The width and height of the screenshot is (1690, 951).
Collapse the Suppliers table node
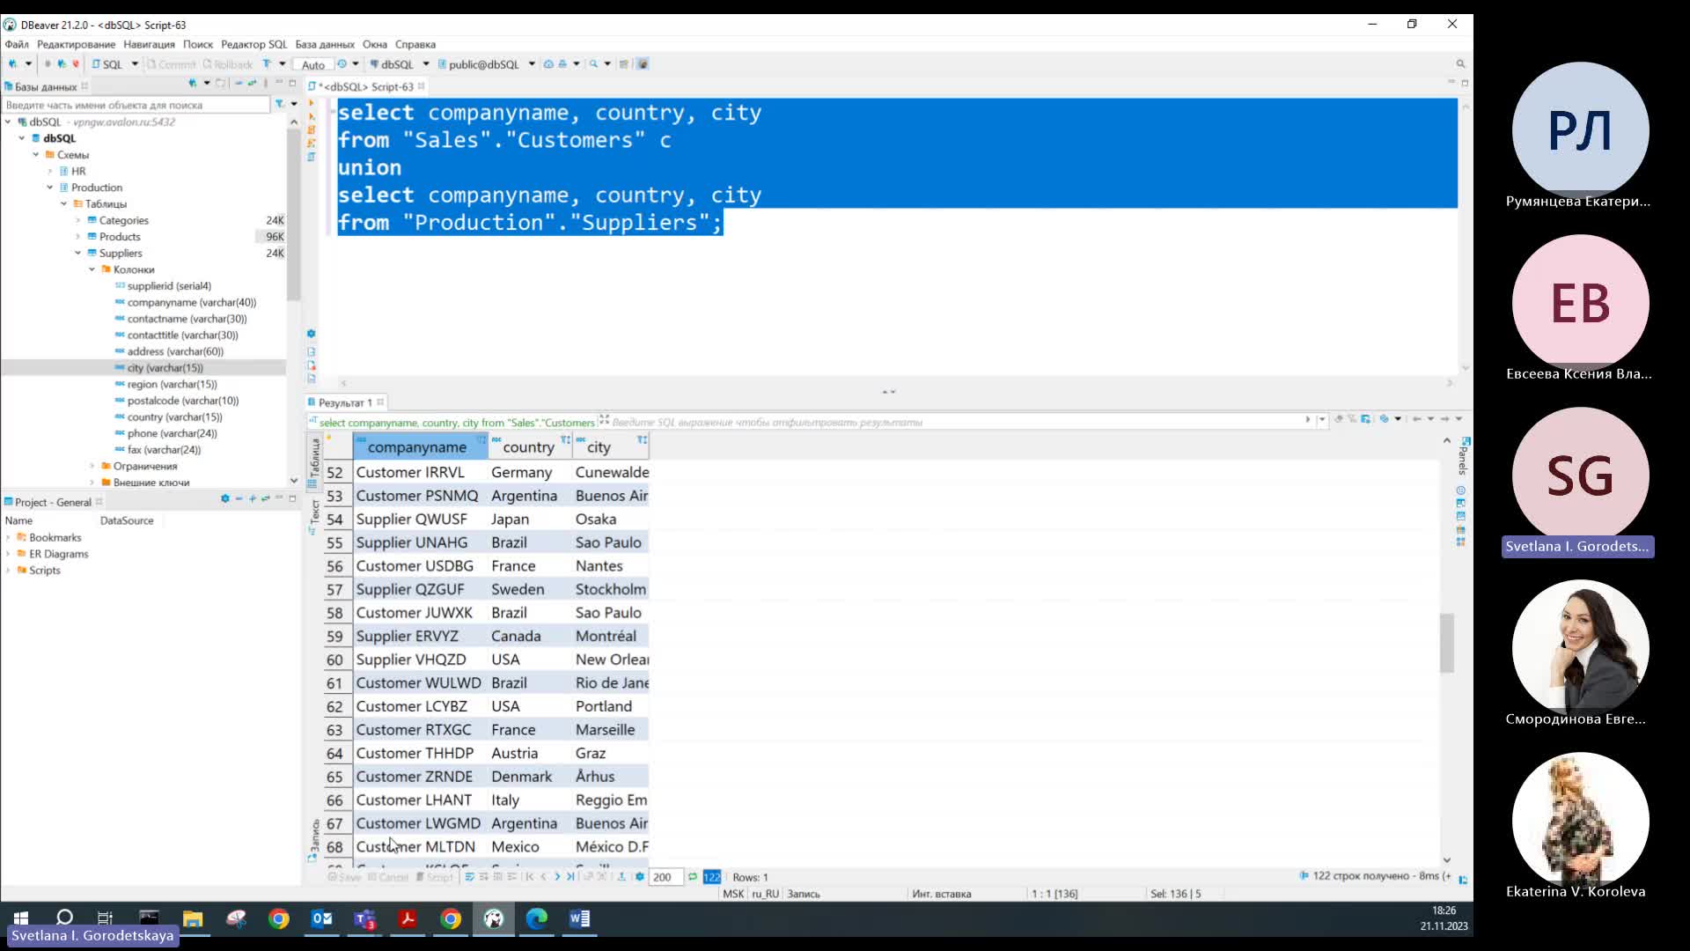pyautogui.click(x=78, y=253)
